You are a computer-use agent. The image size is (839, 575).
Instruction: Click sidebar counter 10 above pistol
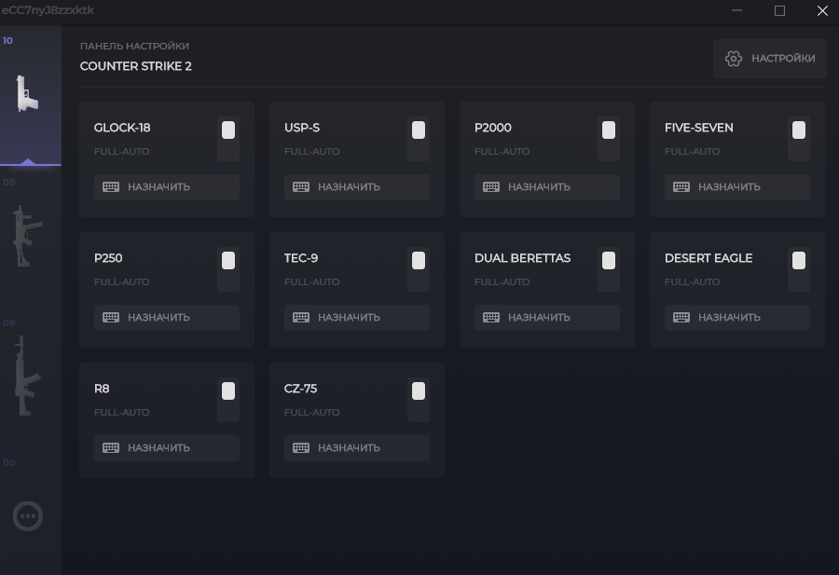coord(7,41)
